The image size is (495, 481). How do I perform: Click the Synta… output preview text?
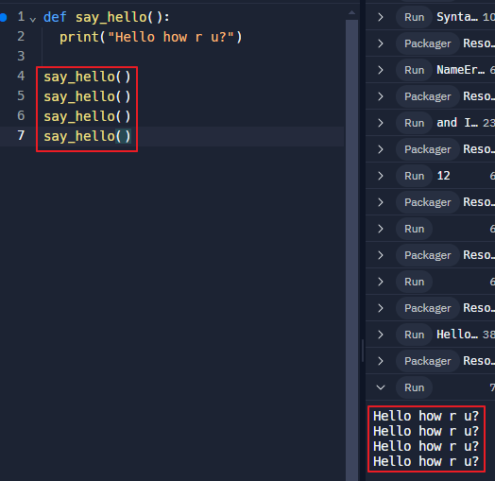point(457,17)
